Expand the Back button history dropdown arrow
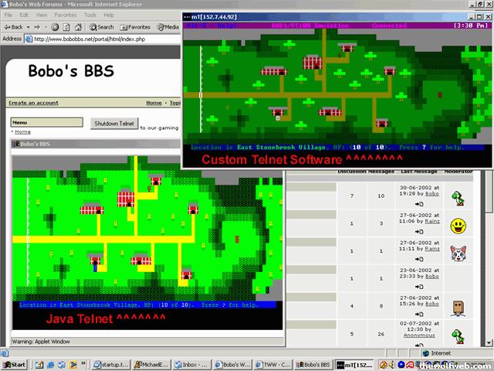 coord(29,26)
